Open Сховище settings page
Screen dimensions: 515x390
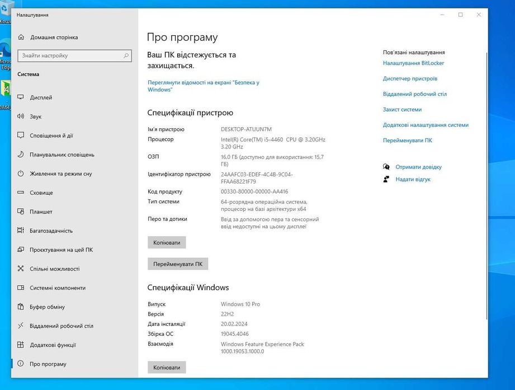click(x=41, y=192)
